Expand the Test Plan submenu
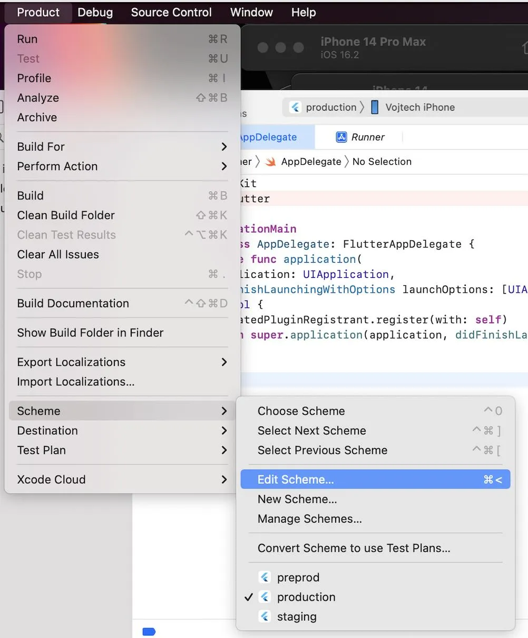The width and height of the screenshot is (528, 638). click(122, 450)
